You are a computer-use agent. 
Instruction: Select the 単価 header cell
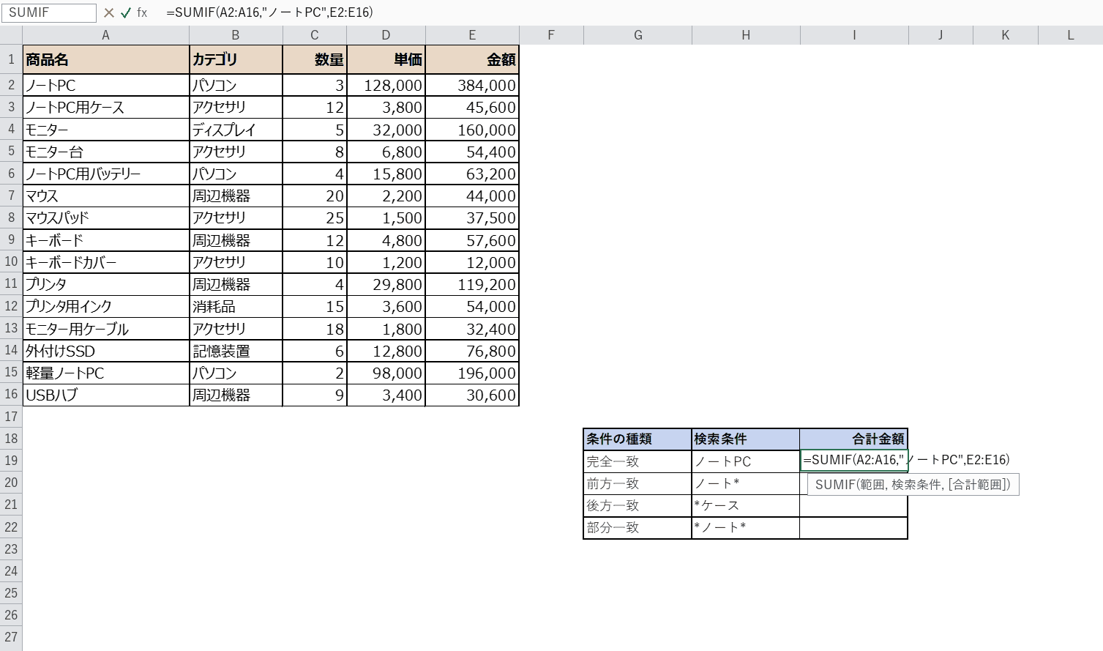[386, 60]
